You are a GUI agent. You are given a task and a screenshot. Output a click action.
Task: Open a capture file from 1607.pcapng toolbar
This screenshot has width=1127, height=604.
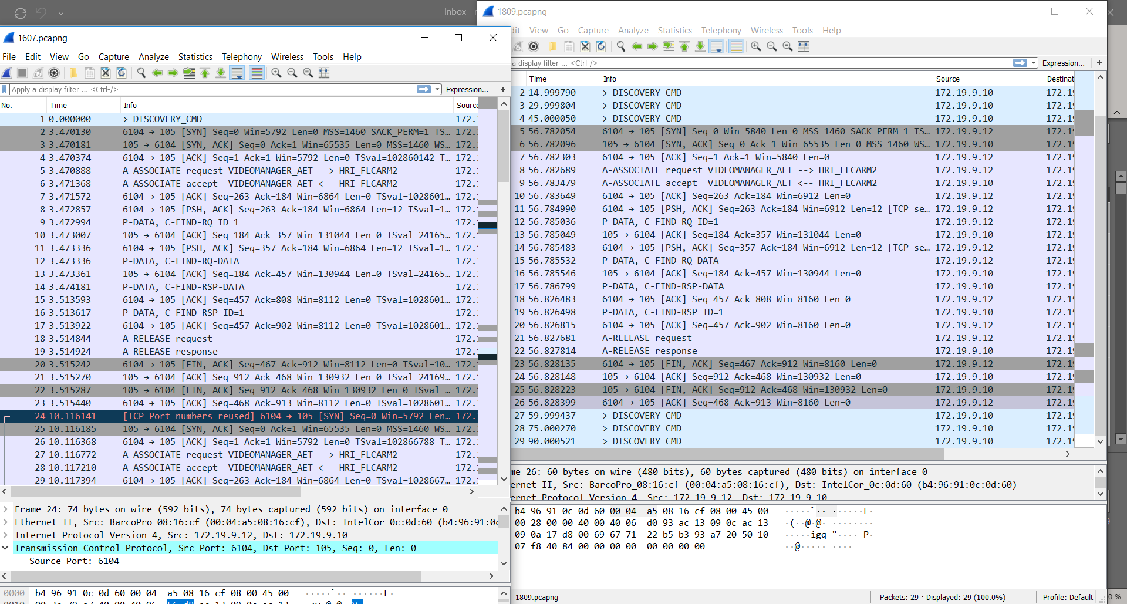(73, 73)
